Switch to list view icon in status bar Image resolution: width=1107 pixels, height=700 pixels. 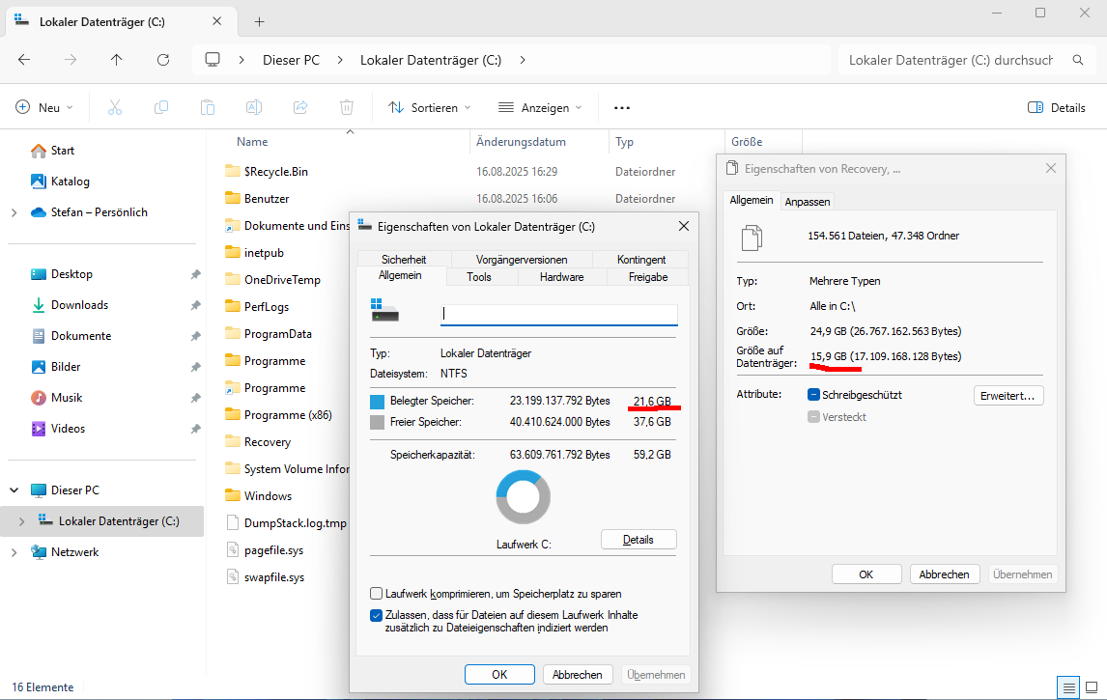click(1068, 687)
